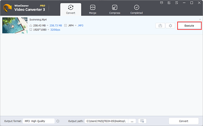Open the Compress tab
The width and height of the screenshot is (203, 126).
(115, 10)
